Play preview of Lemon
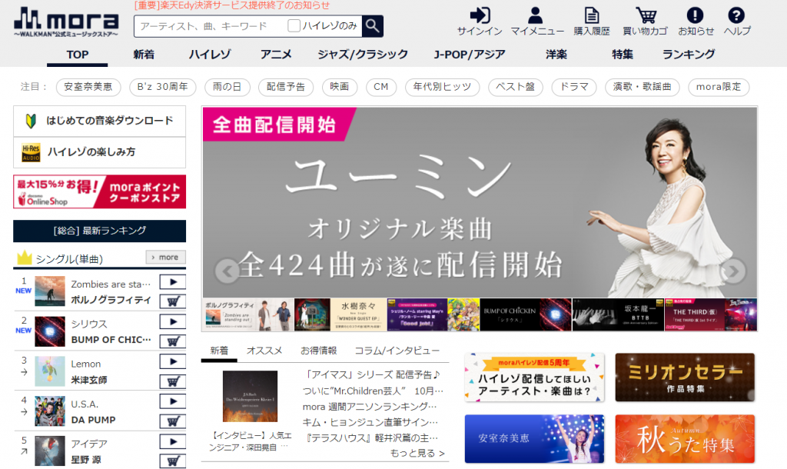The image size is (787, 469). click(173, 361)
